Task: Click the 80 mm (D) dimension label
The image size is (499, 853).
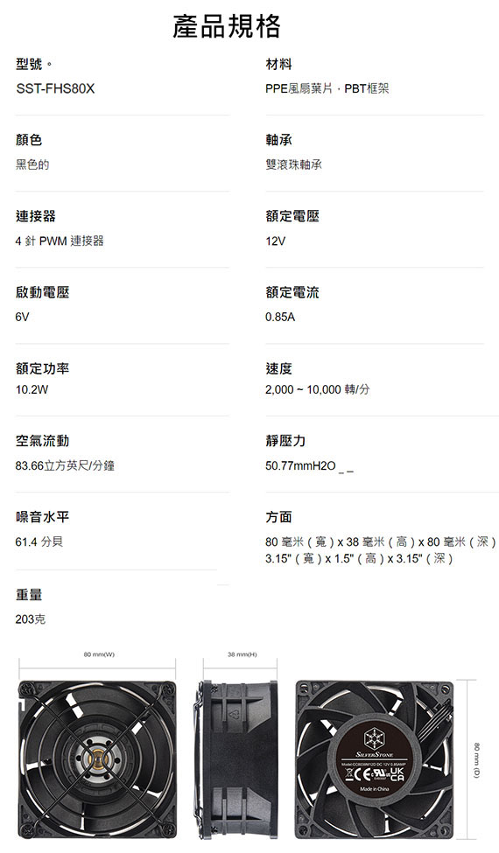Action: 477,760
